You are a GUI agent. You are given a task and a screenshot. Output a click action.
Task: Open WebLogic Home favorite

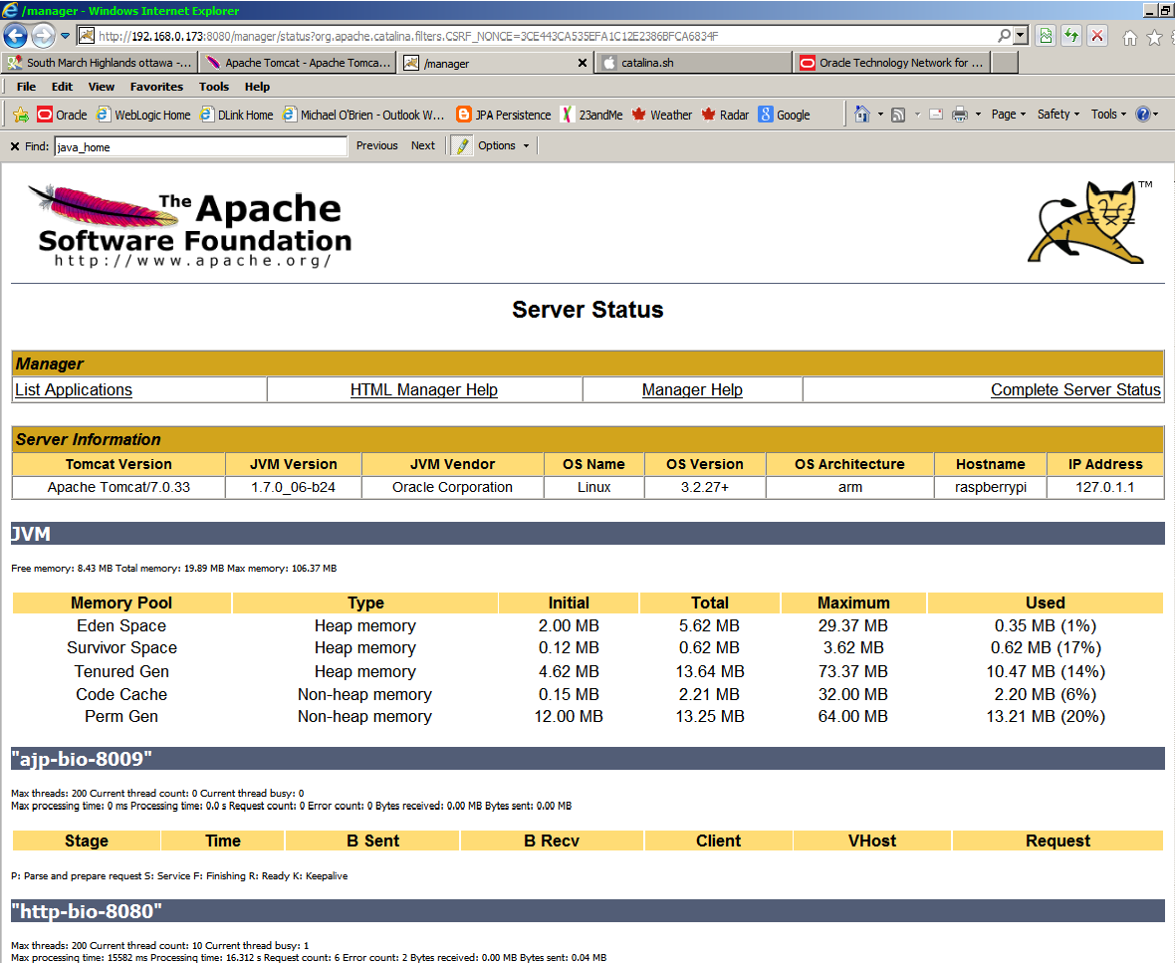143,115
